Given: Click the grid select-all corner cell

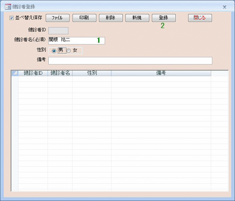Looking at the screenshot, I should (x=15, y=73).
